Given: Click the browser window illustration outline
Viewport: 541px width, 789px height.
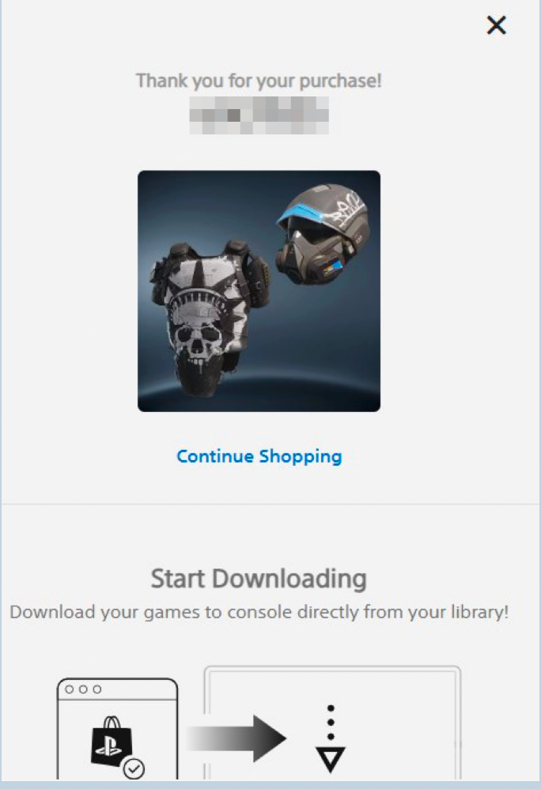Looking at the screenshot, I should click(x=117, y=729).
